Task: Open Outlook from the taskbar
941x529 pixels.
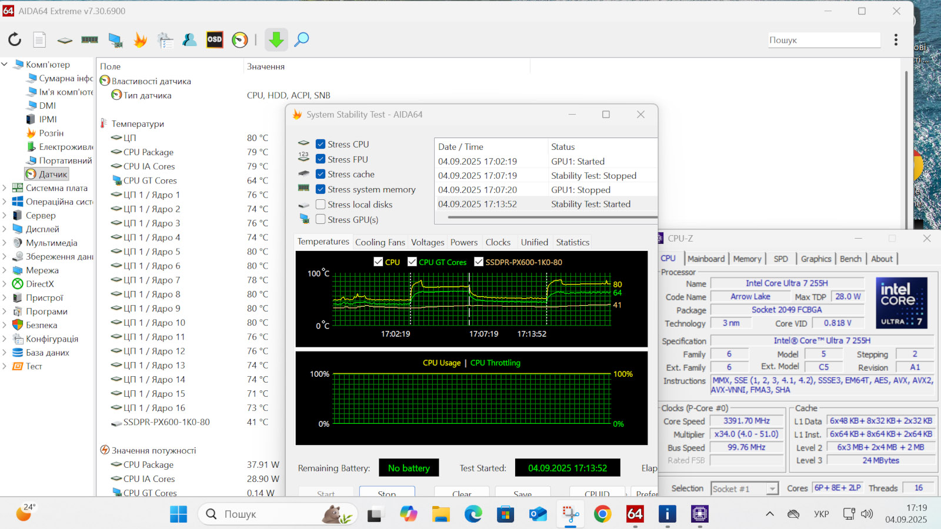Action: pyautogui.click(x=538, y=514)
